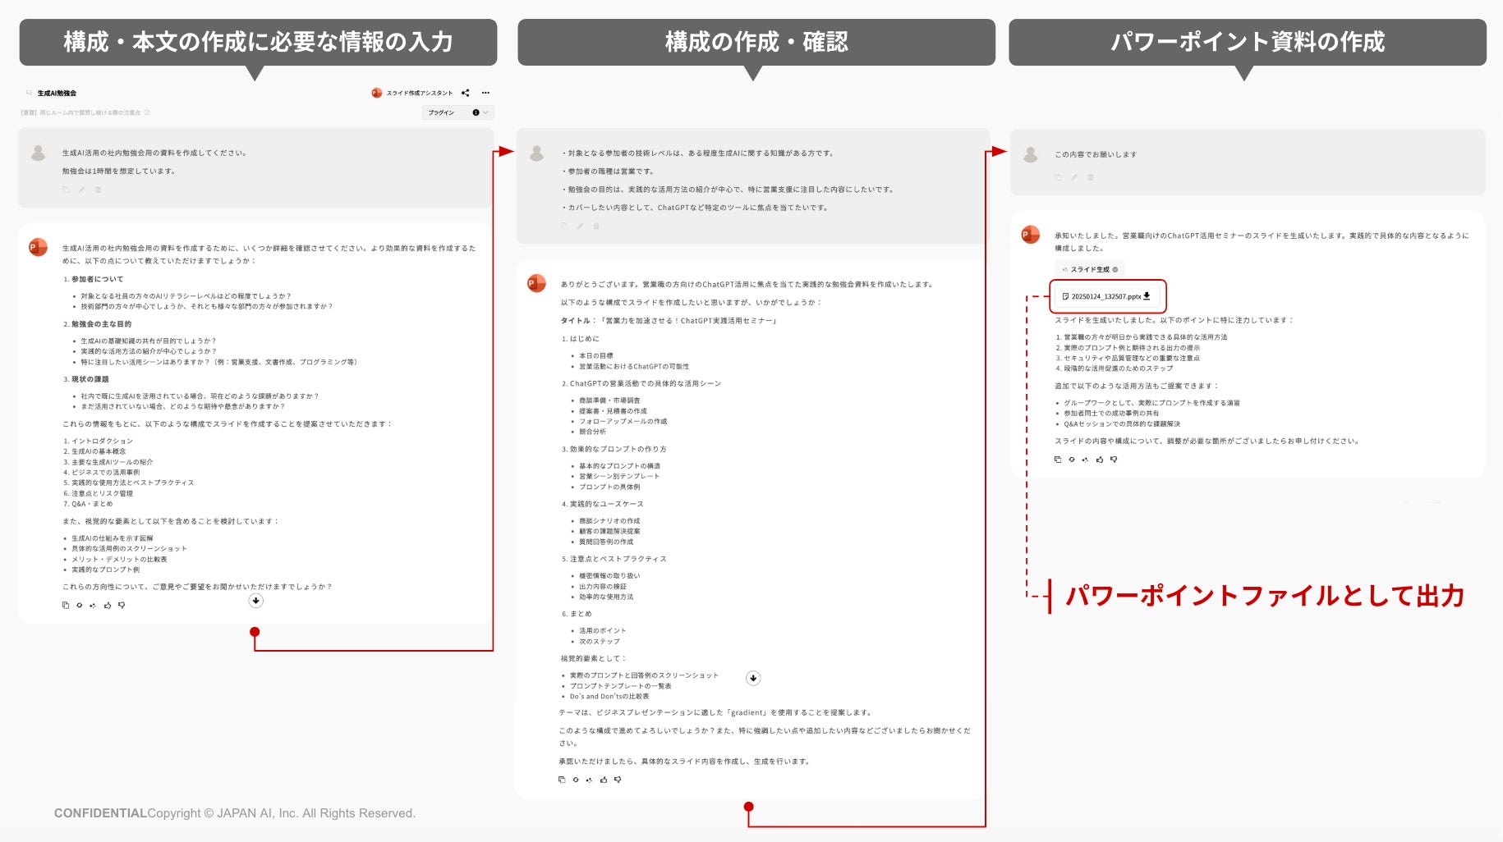
Task: Edit the 対象となる参加者 user message
Action: pyautogui.click(x=580, y=226)
